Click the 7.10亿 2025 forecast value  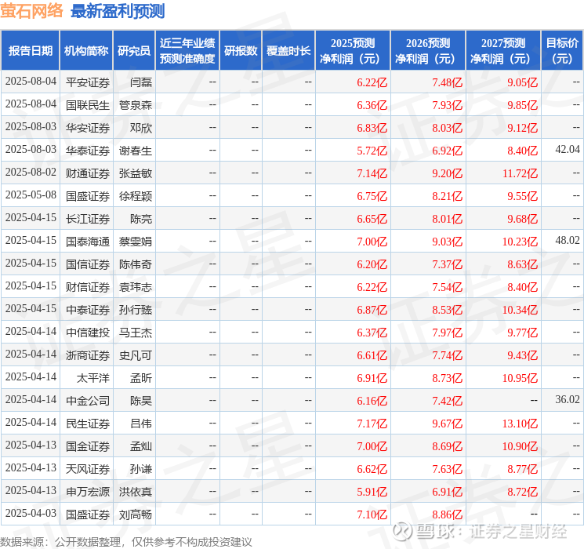coord(372,514)
